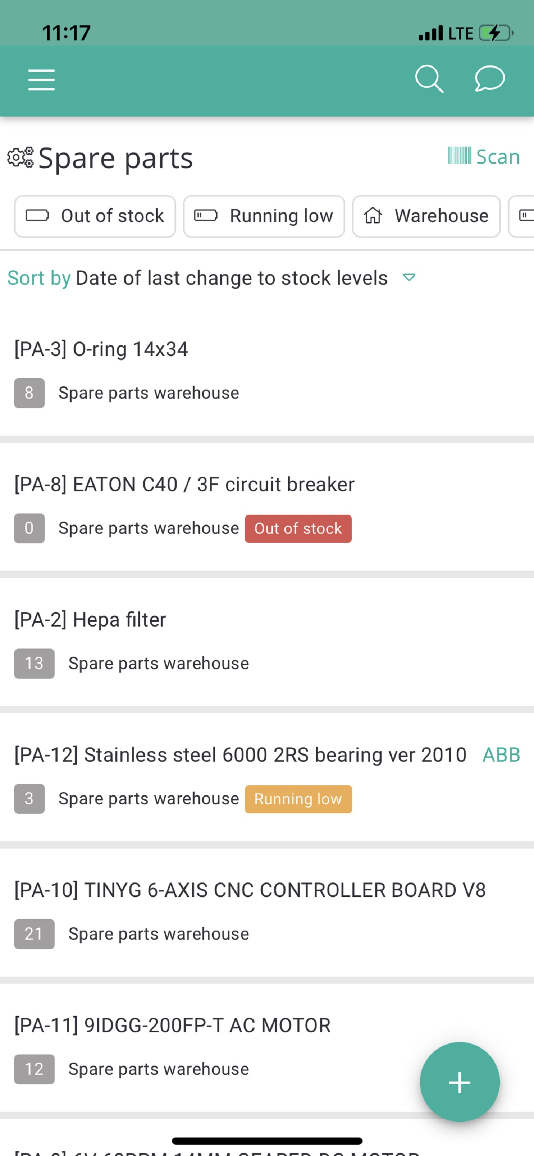The height and width of the screenshot is (1156, 534).
Task: Tap the stock count 21 badge
Action: [x=34, y=934]
